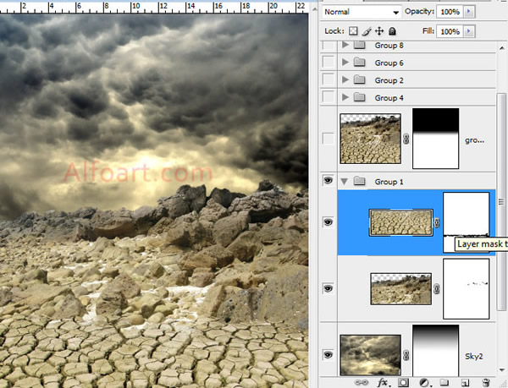
Task: Open the Opacity slider arrow
Action: [x=471, y=13]
